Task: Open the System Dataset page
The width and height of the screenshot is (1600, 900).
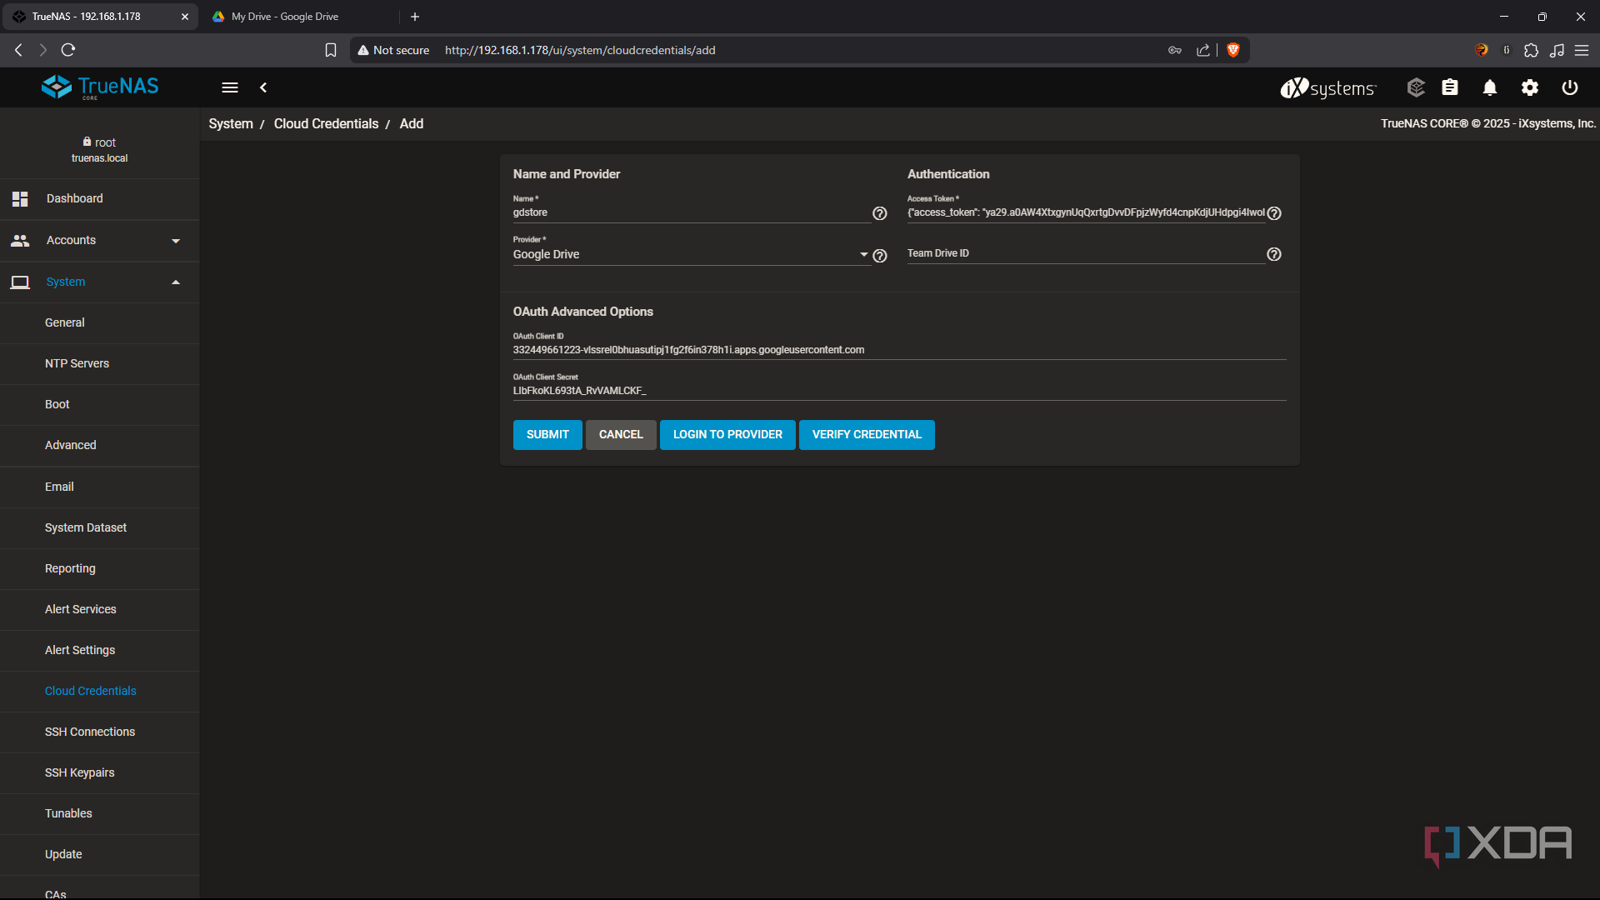Action: [100, 527]
